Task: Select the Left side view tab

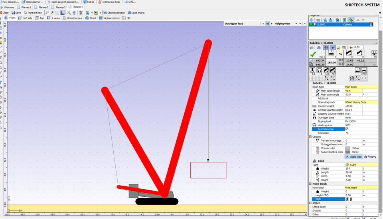Action: (x=25, y=18)
